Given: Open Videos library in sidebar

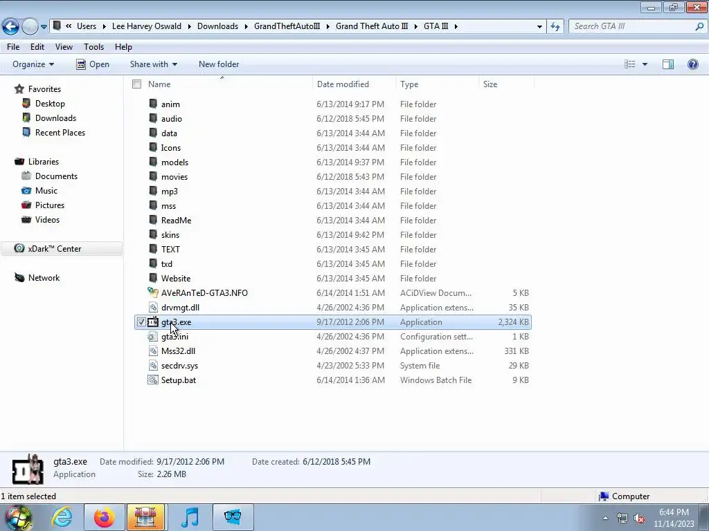Looking at the screenshot, I should 47,219.
